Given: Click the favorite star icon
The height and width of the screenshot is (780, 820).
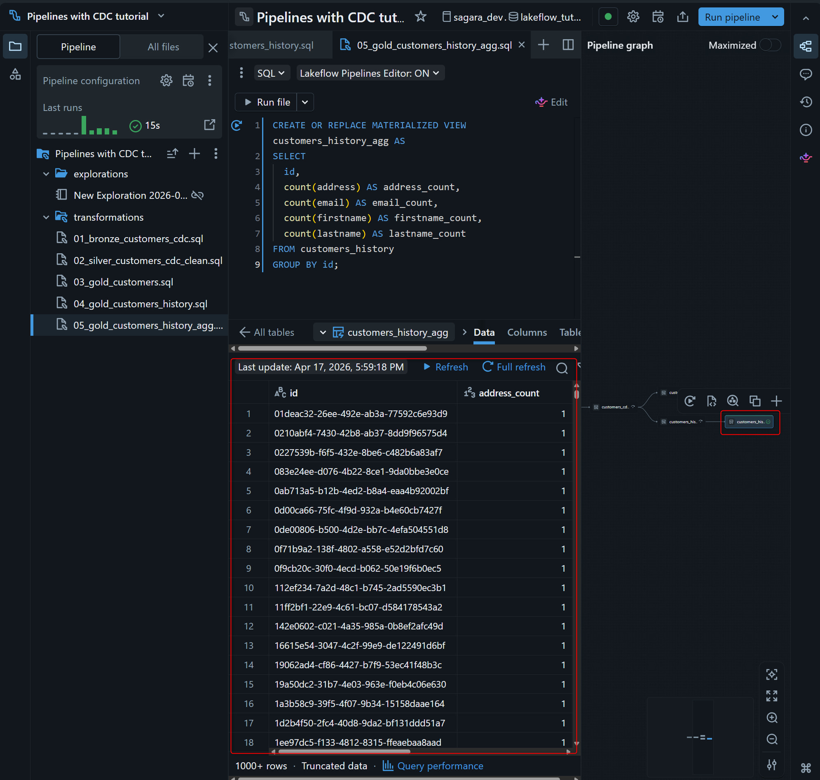Looking at the screenshot, I should point(420,16).
